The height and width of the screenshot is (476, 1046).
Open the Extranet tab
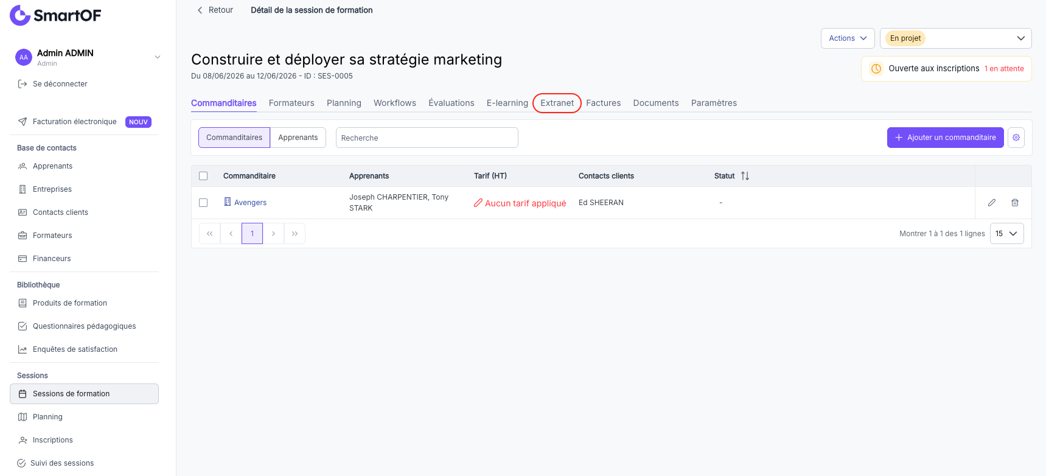[557, 103]
